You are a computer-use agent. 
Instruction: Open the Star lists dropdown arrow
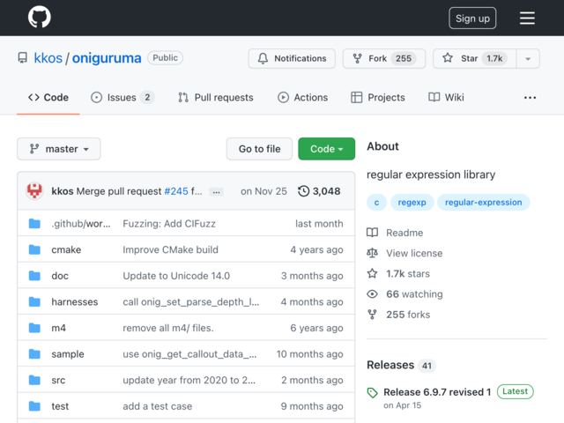pyautogui.click(x=528, y=58)
